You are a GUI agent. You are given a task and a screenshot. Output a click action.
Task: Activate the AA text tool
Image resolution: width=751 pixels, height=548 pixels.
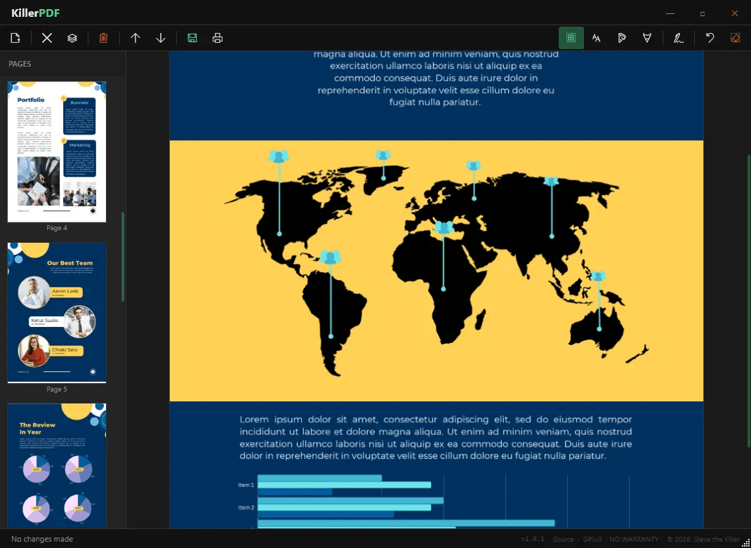point(596,38)
